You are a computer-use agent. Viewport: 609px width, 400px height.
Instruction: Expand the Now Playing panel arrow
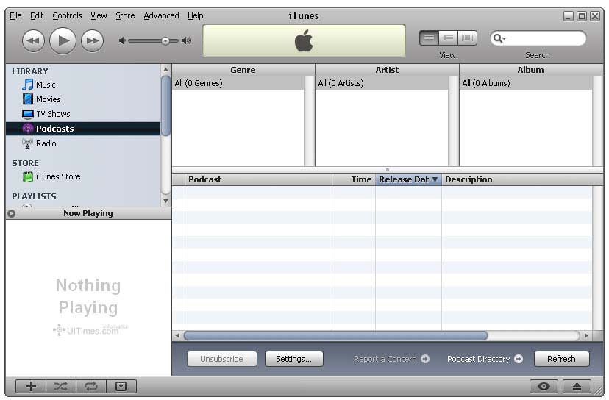pyautogui.click(x=11, y=213)
